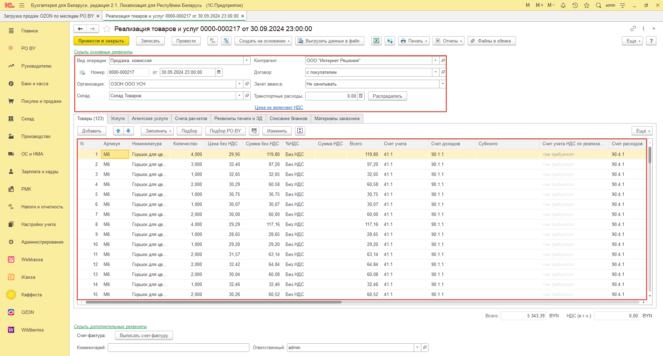
Task: Open Заполнить dropdown menu
Action: point(157,131)
